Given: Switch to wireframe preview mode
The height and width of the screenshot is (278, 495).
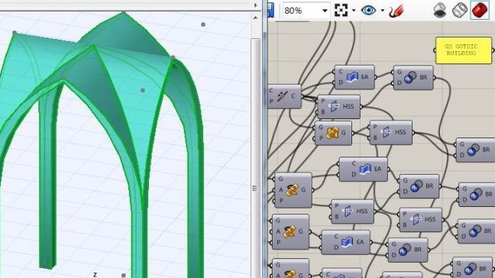Looking at the screenshot, I should click(460, 10).
